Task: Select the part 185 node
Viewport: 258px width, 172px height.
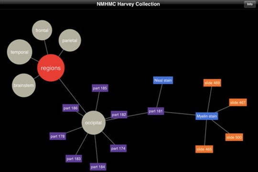Action: click(100, 88)
